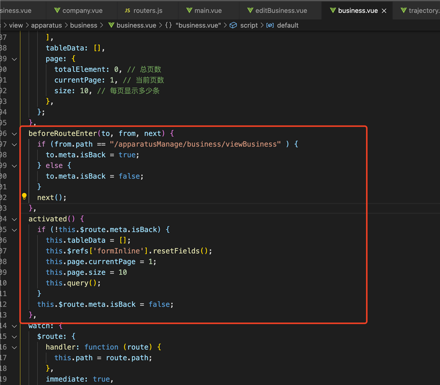440x385 pixels.
Task: Click the string "/apparatusManage/business/viewBusiness"
Action: pyautogui.click(x=195, y=144)
